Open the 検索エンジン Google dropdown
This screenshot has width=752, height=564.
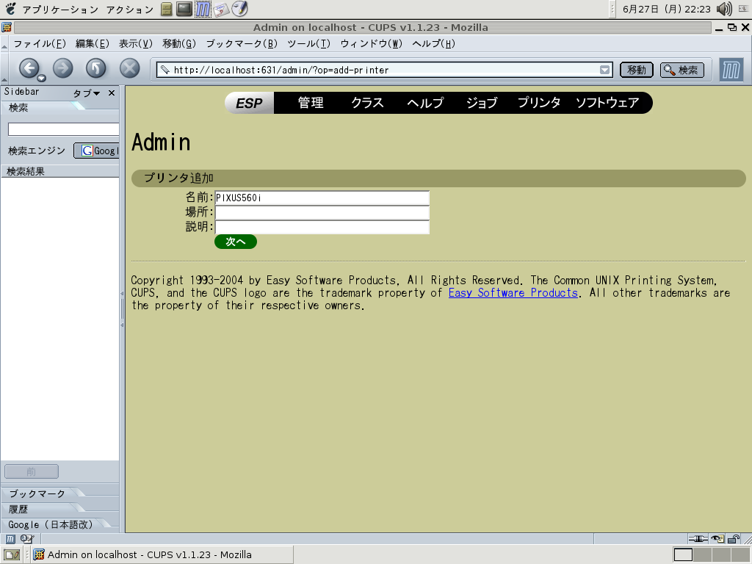(97, 151)
